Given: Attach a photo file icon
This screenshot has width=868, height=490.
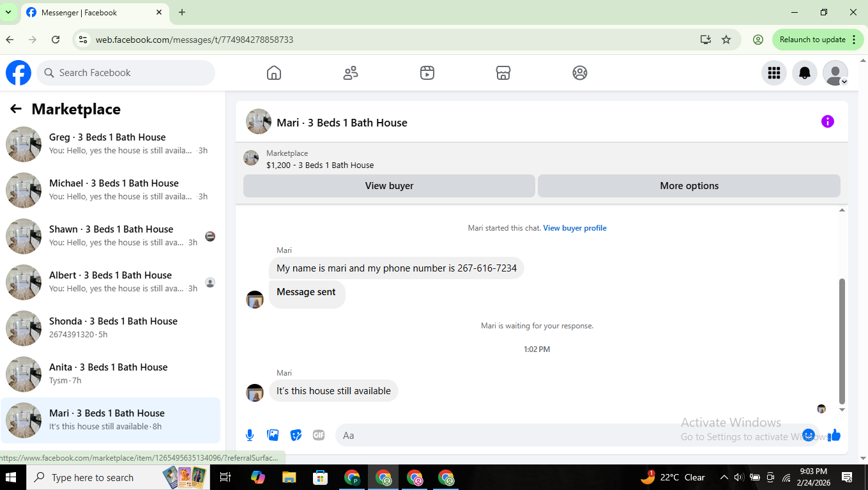Looking at the screenshot, I should [x=273, y=436].
